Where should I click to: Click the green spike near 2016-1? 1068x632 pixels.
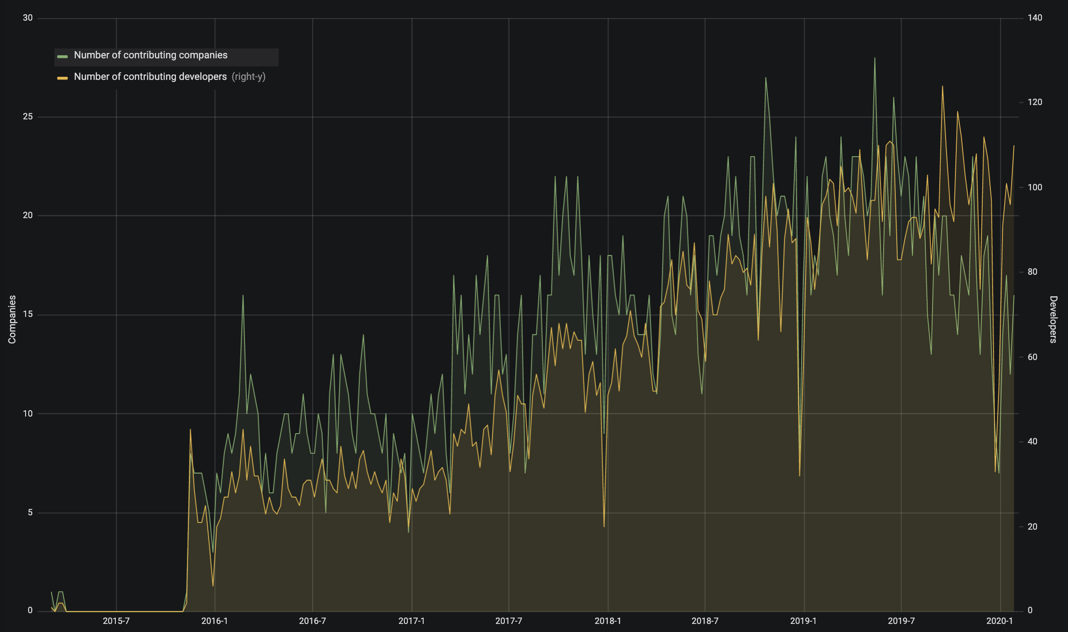[243, 296]
